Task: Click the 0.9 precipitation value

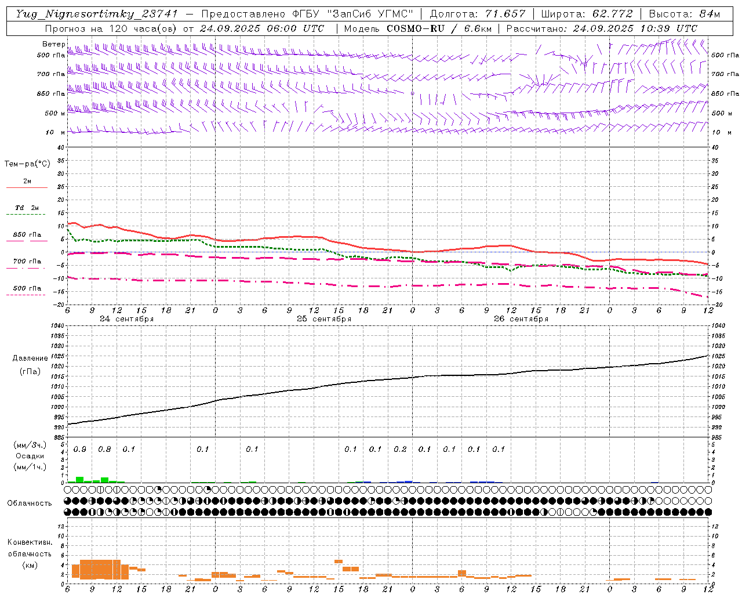Action: pyautogui.click(x=80, y=450)
